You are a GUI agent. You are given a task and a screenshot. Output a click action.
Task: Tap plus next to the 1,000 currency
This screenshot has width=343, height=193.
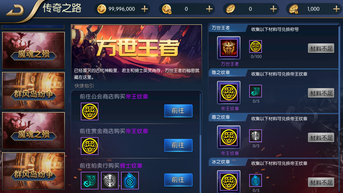coord(336,9)
